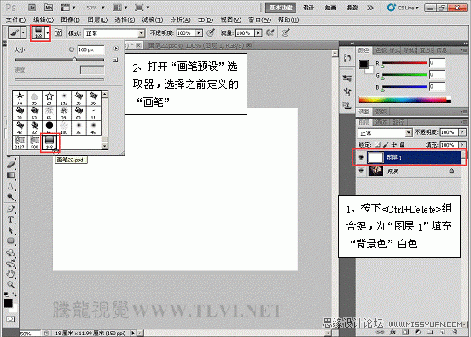Open the Flow slider arrow
The width and height of the screenshot is (471, 337).
[x=258, y=32]
